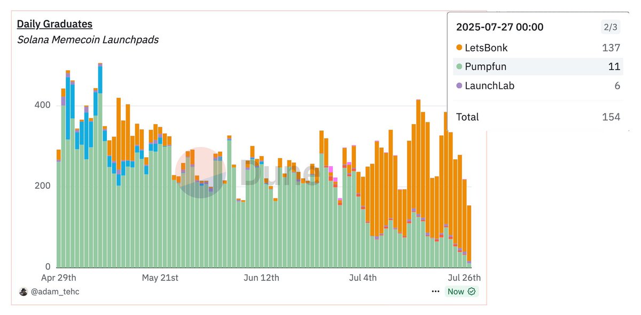
Task: Click the author avatar icon beside @adam_tehc
Action: [x=24, y=291]
